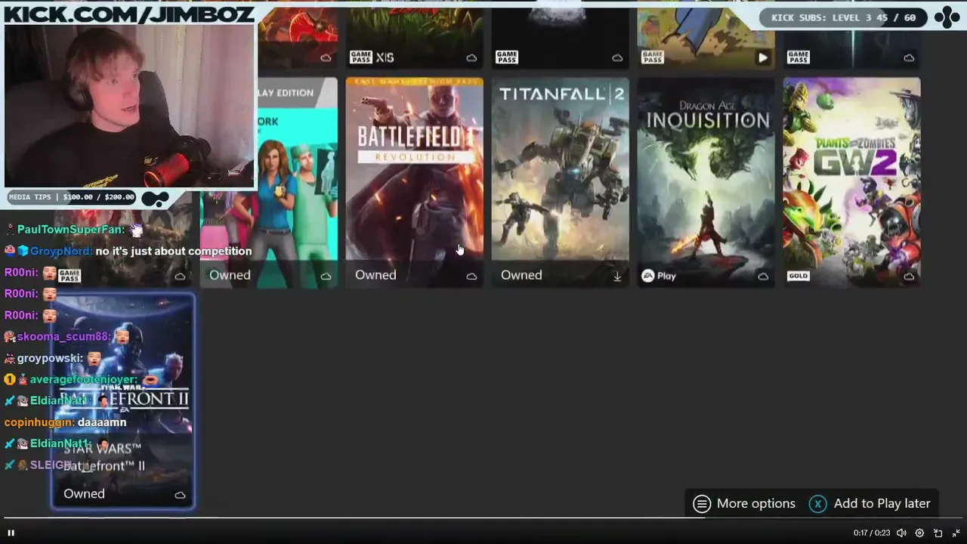Image resolution: width=967 pixels, height=544 pixels.
Task: Click the hamburger icon beside More options
Action: (x=702, y=503)
